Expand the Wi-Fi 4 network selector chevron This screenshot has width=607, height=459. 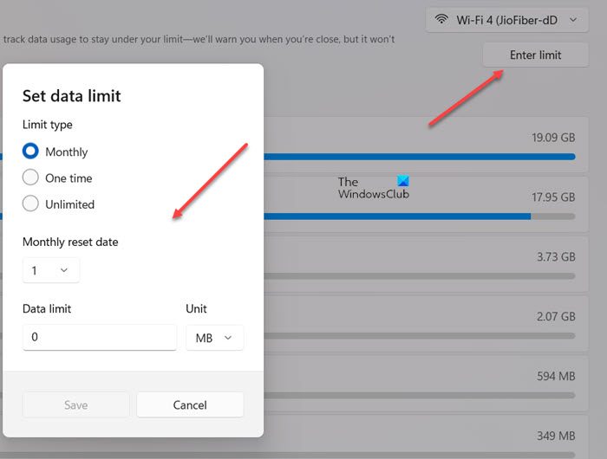pyautogui.click(x=572, y=19)
